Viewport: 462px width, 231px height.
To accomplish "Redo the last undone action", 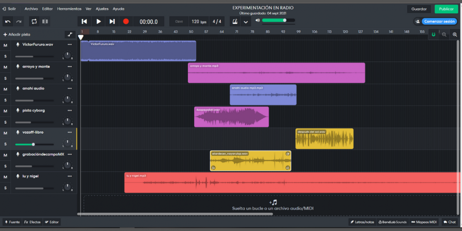I will click(19, 22).
